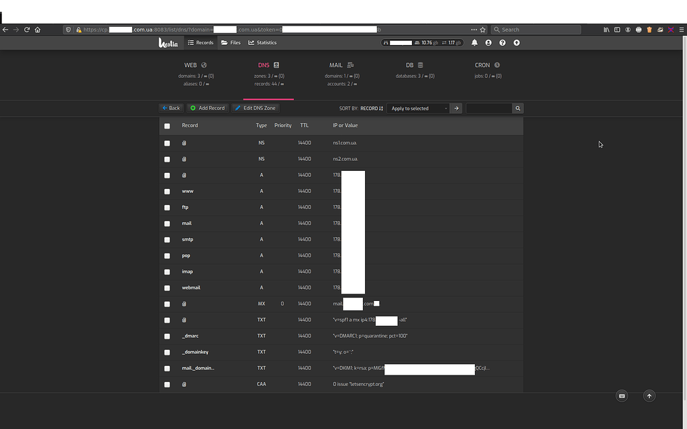Open the notifications bell

pyautogui.click(x=474, y=42)
